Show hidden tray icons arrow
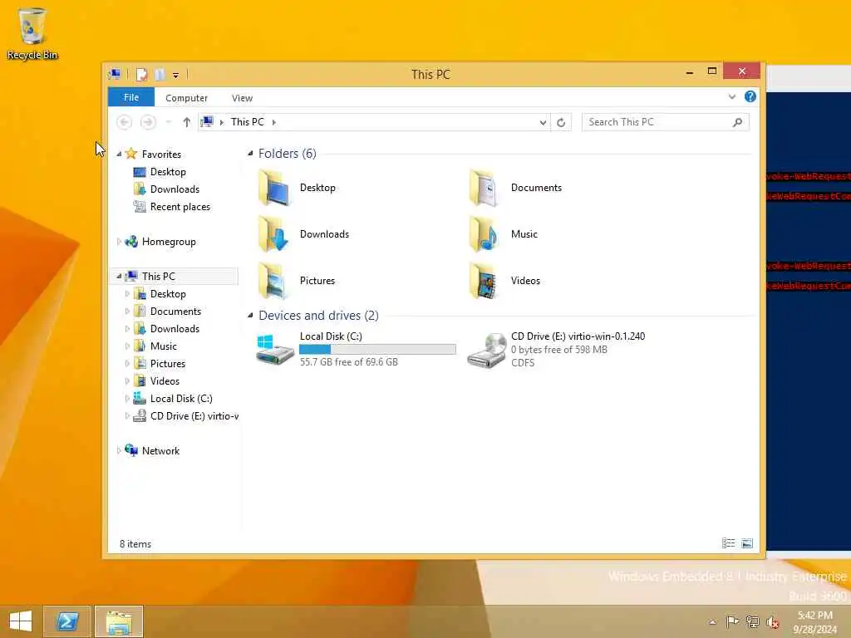The height and width of the screenshot is (638, 851). (x=712, y=622)
